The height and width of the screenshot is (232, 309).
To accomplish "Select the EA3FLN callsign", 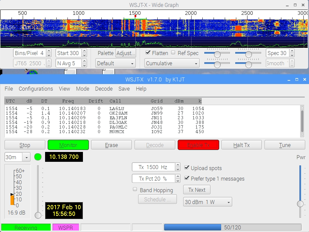I will (118, 118).
